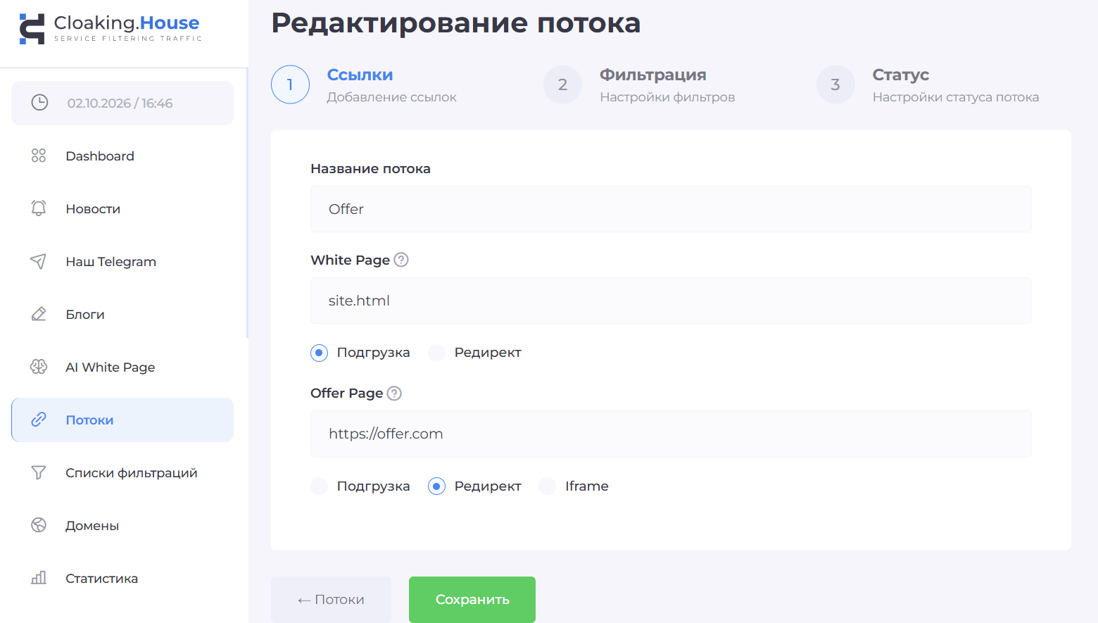
Task: Click the AI White Page brain icon
Action: 39,367
